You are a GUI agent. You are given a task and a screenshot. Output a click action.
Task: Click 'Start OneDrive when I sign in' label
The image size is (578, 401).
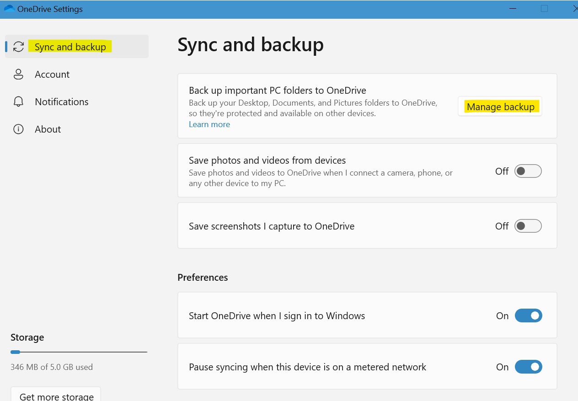[277, 316]
